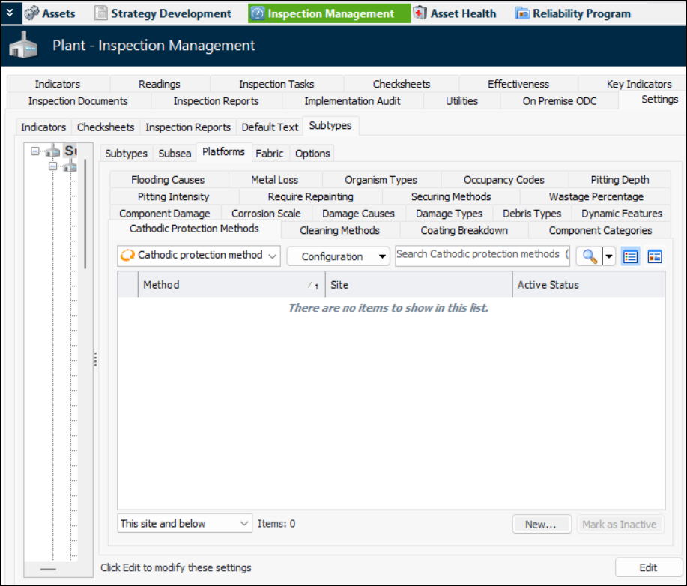This screenshot has height=586, width=687.
Task: Open the Reliability Program module icon
Action: tap(521, 13)
